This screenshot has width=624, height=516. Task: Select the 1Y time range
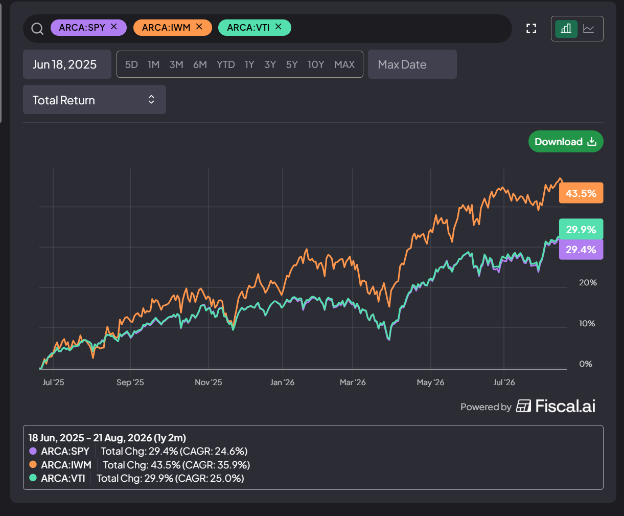pyautogui.click(x=249, y=64)
